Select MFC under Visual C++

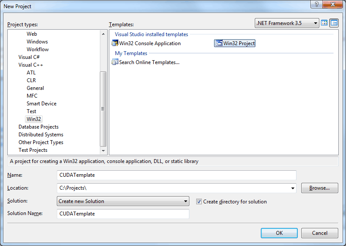[32, 95]
